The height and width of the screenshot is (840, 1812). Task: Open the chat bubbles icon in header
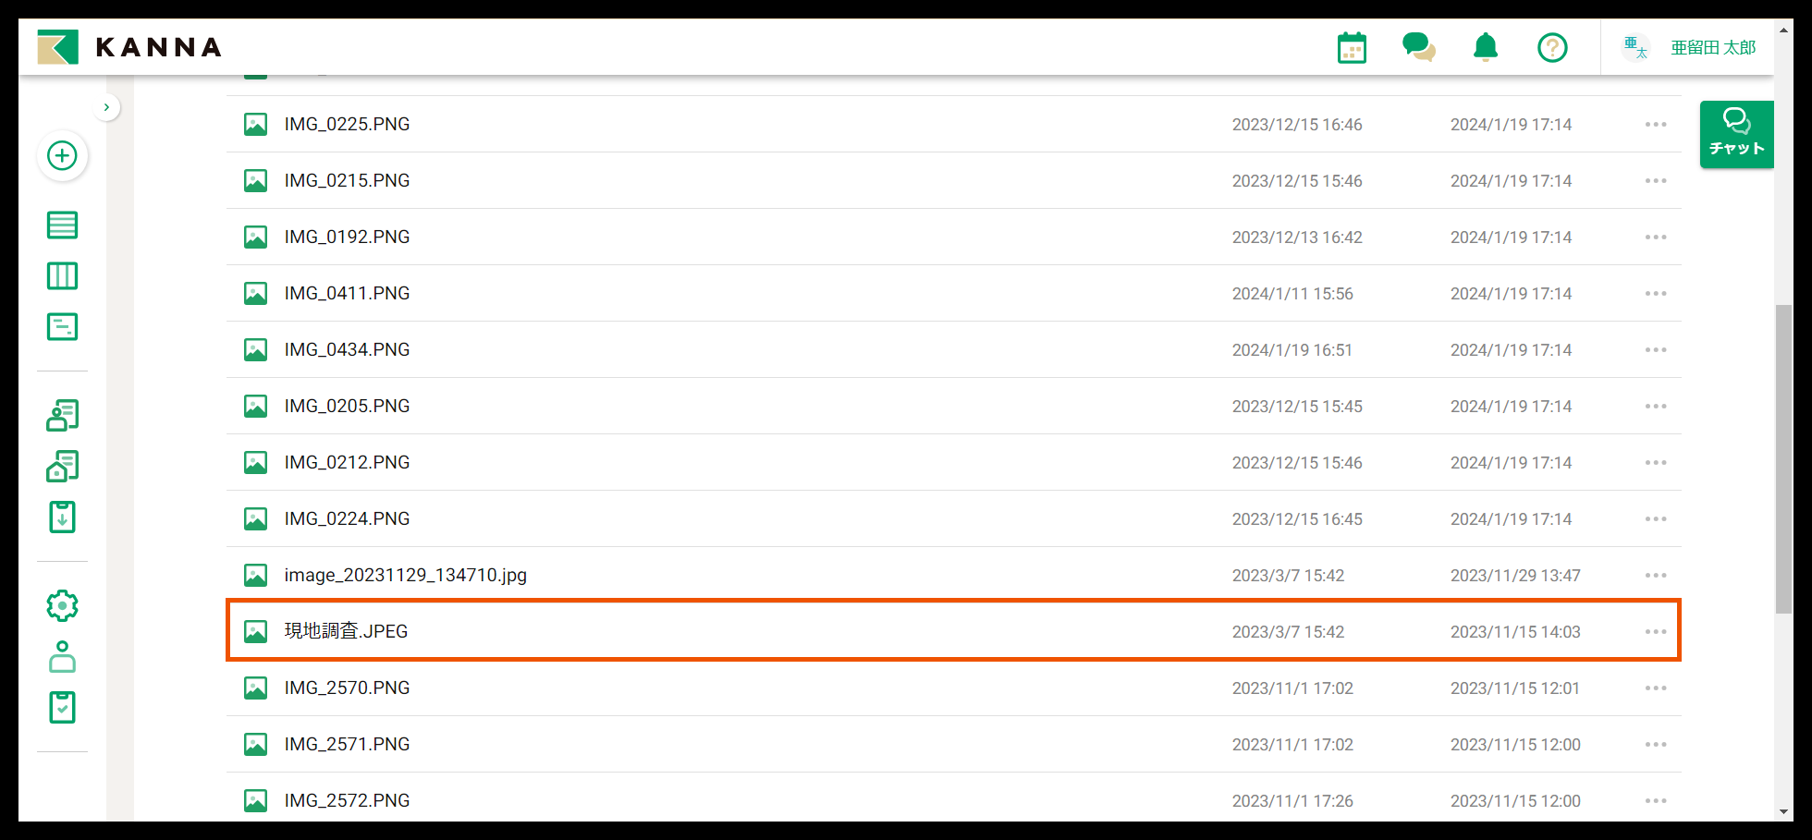click(x=1418, y=47)
